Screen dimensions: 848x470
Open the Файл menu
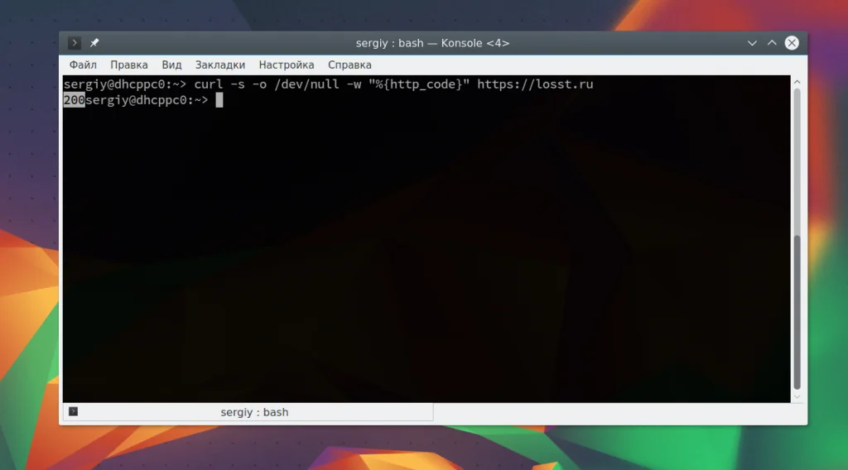pos(83,65)
